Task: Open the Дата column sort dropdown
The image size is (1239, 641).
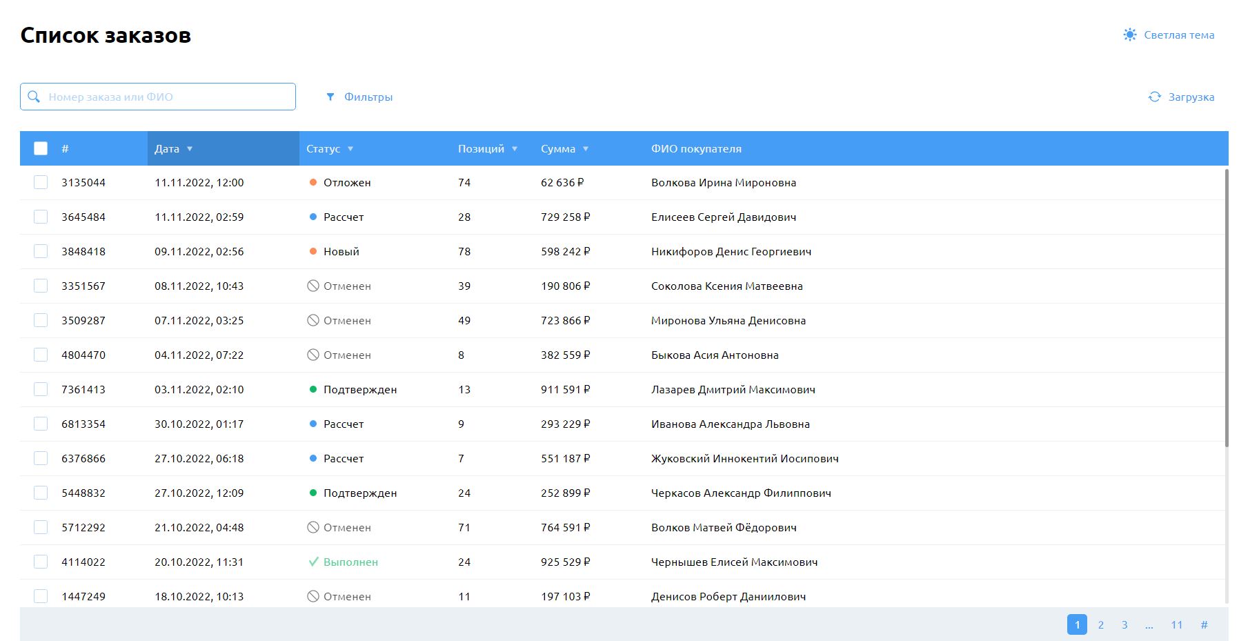Action: 190,148
